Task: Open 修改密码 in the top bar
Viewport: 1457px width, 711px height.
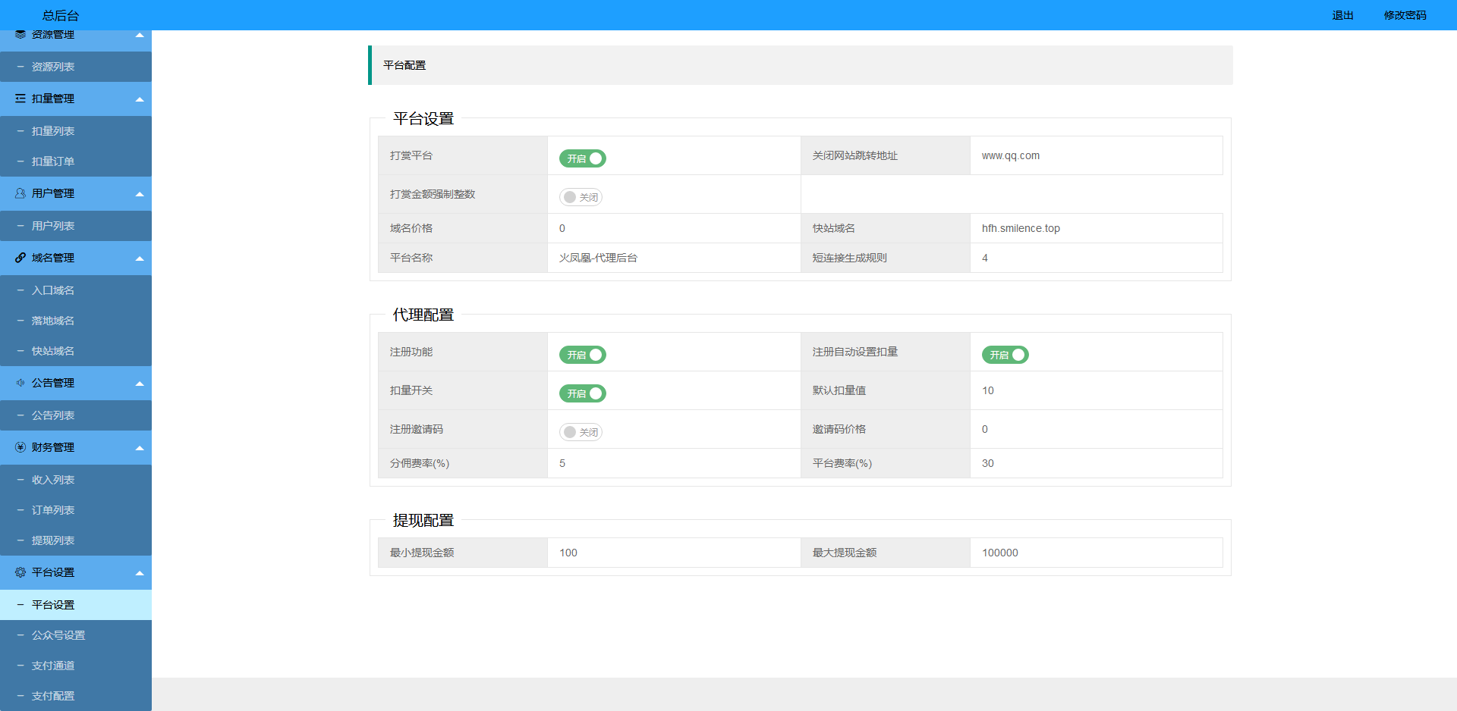Action: point(1405,14)
